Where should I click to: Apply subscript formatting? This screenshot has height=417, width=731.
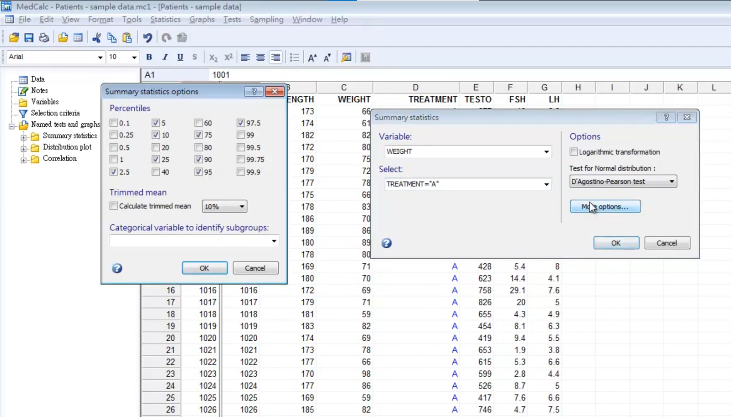(213, 57)
